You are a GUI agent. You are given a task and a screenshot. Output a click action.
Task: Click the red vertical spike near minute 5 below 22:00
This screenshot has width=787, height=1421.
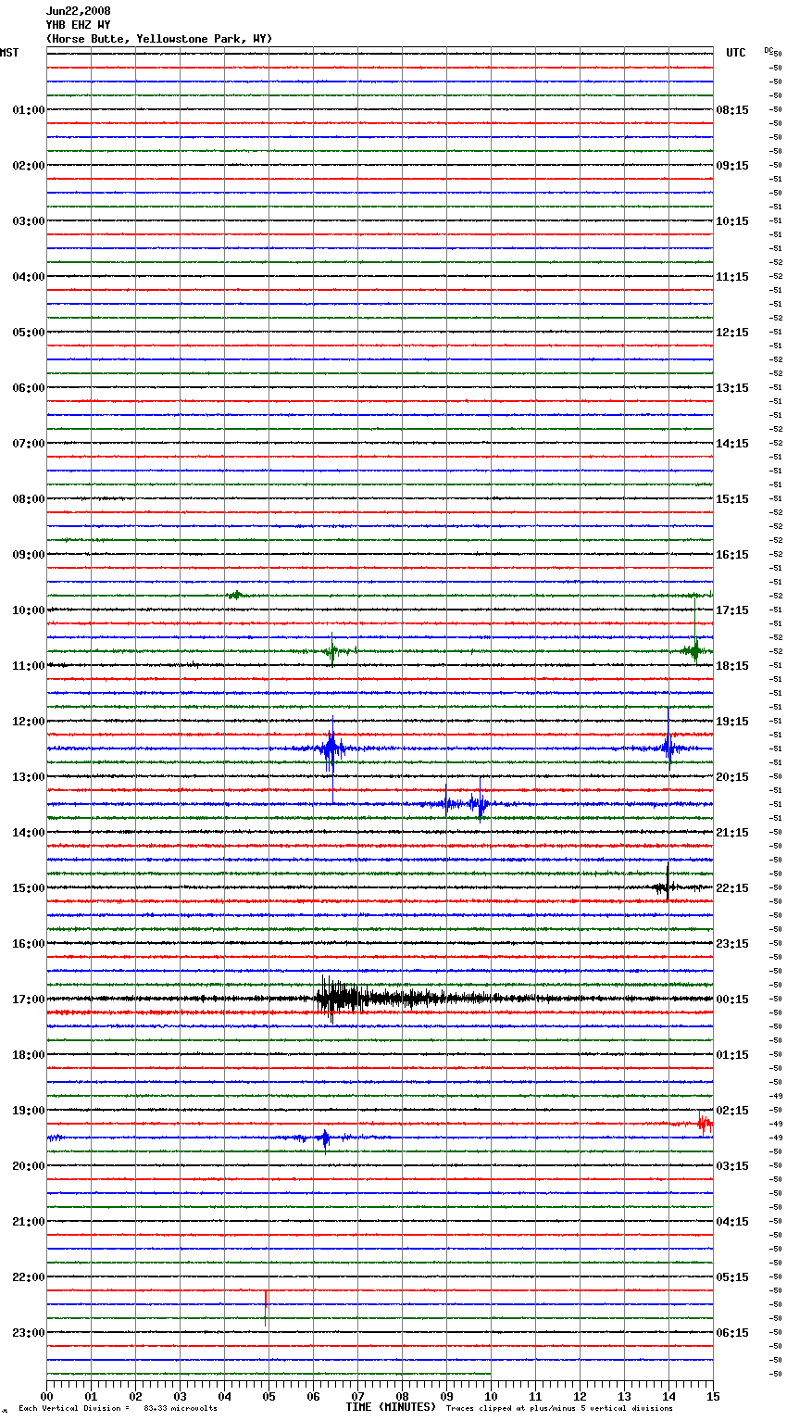click(266, 1308)
